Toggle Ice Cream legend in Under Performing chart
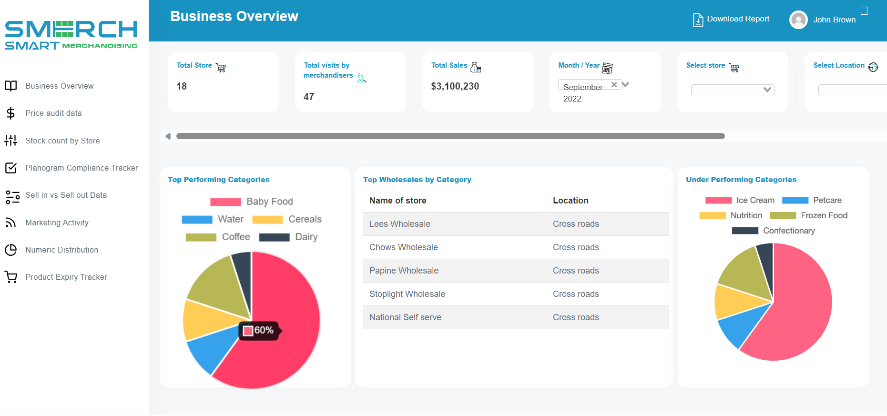The height and width of the screenshot is (416, 887). [x=740, y=200]
